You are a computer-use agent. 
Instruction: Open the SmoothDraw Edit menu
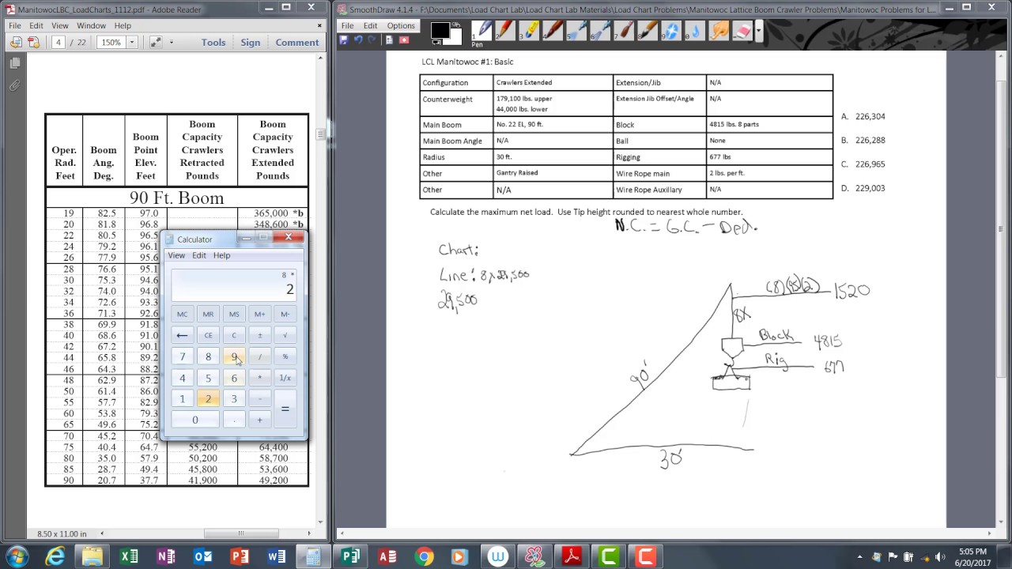370,25
